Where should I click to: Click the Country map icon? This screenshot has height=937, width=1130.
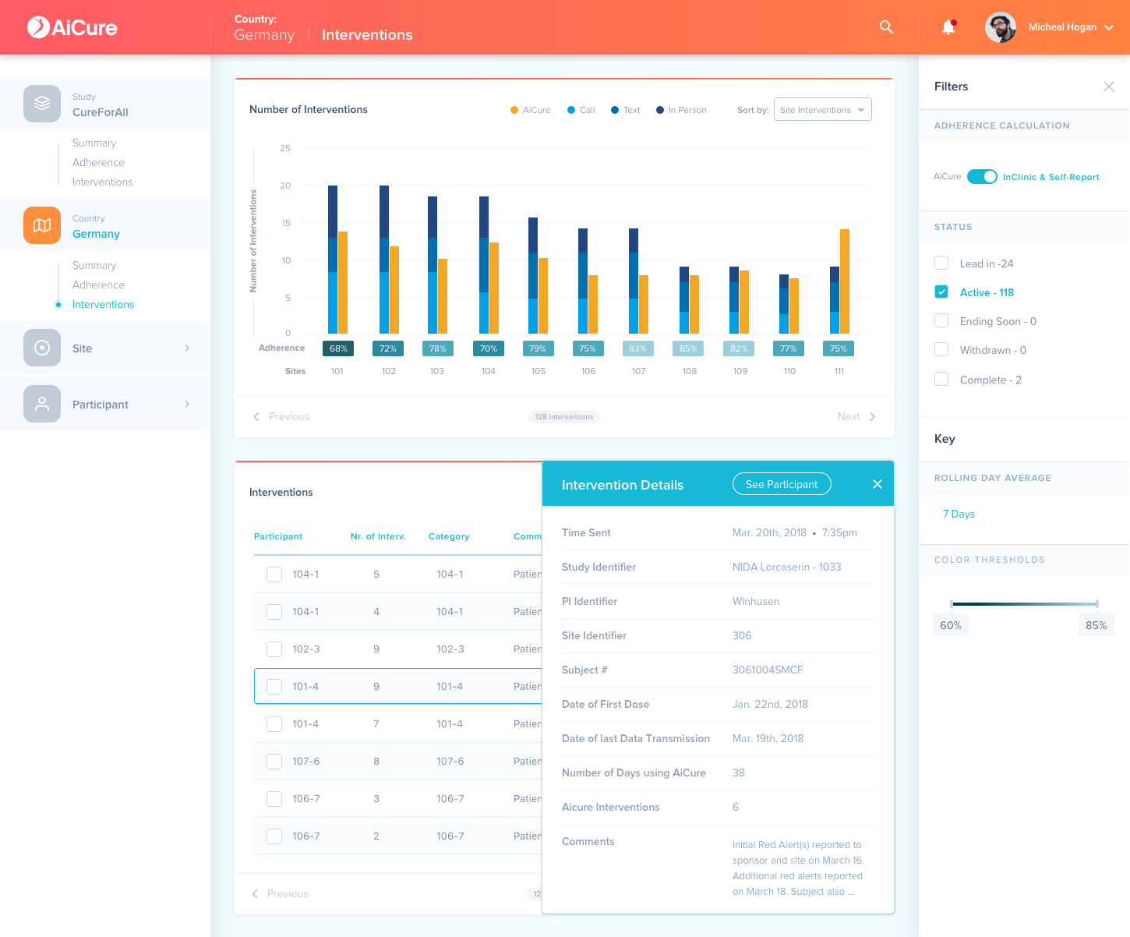coord(42,225)
